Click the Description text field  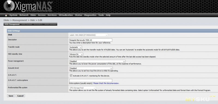(91, 40)
